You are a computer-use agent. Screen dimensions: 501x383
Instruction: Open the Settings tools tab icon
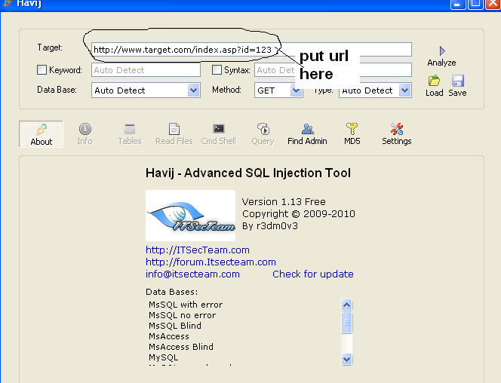click(397, 129)
